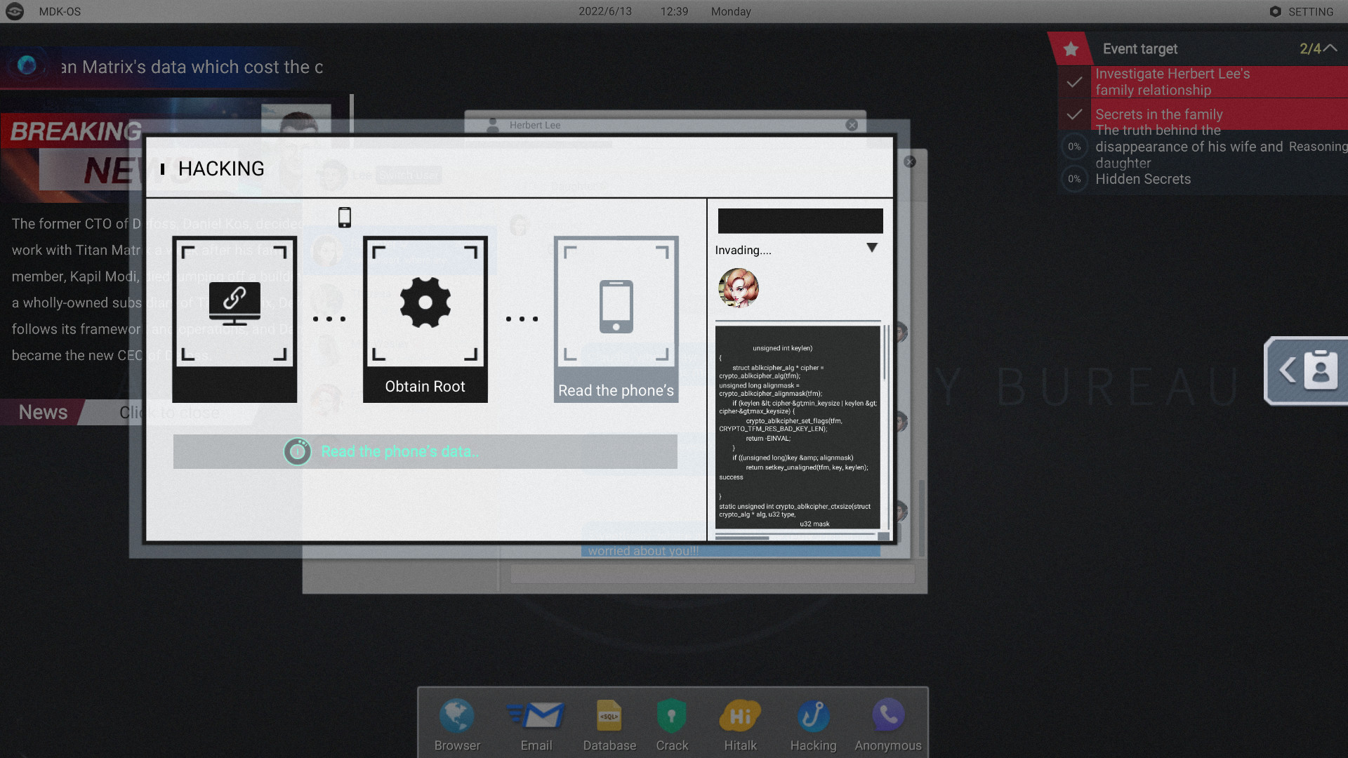Expand the ID badge side panel arrow
This screenshot has height=758, width=1348.
[1289, 371]
